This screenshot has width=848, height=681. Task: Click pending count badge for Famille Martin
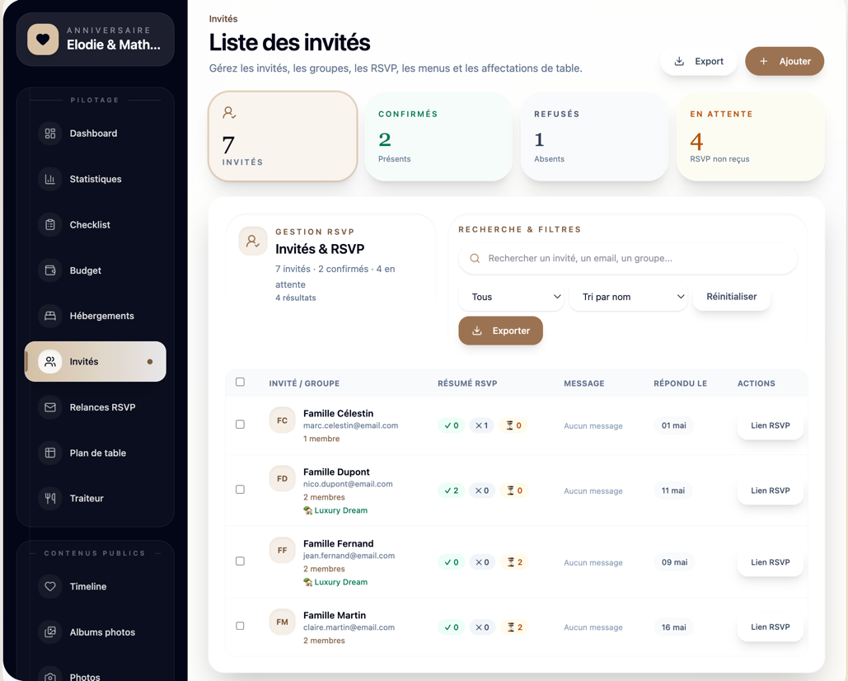click(x=515, y=627)
